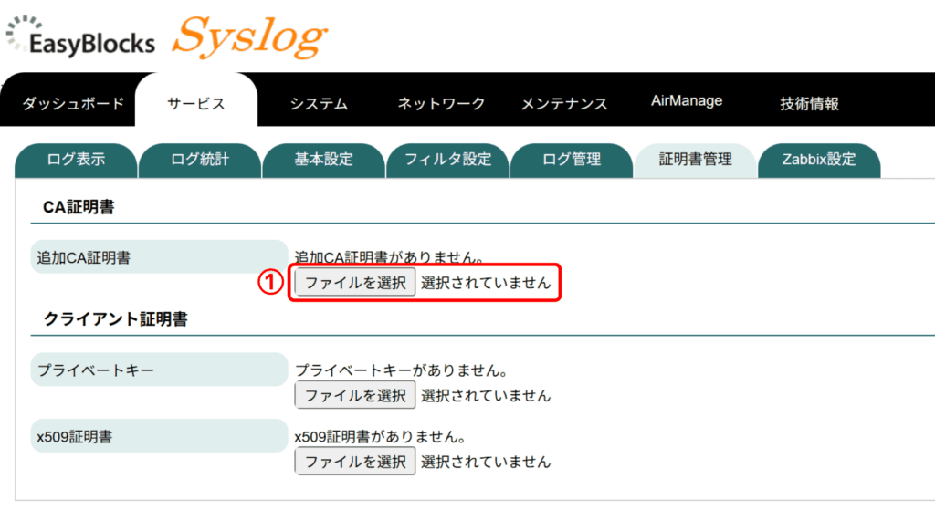
Task: Select the 証明書管理 tab
Action: click(x=696, y=160)
